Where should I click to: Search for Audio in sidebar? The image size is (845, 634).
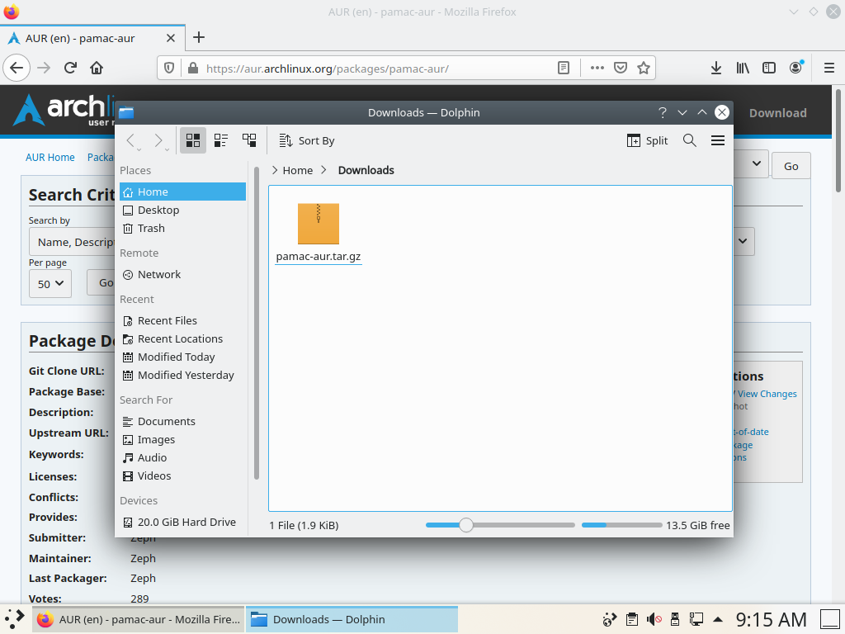[182, 458]
